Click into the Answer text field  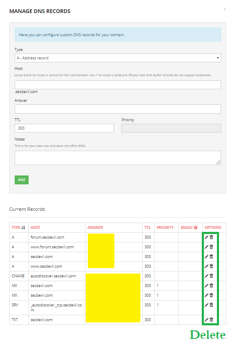click(118, 109)
